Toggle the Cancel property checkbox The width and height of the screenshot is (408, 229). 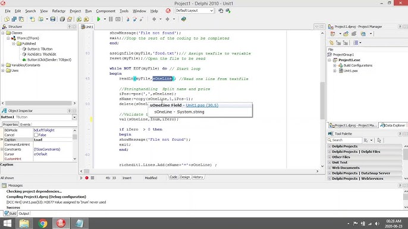36,135
